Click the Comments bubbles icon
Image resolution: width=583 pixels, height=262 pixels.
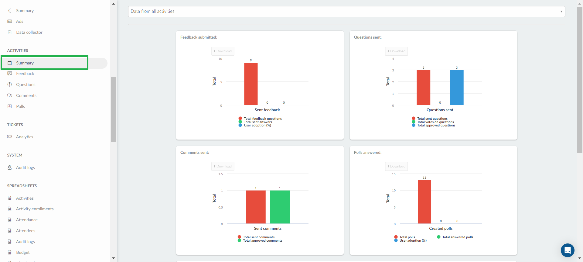coord(9,95)
